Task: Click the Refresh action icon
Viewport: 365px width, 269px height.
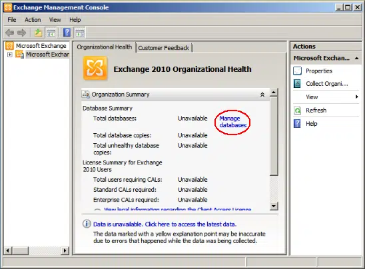Action: [298, 111]
